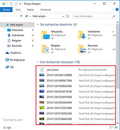Click Son kullanılan dosyalar (18) header
Screen dimensions: 120x130
click(60, 62)
